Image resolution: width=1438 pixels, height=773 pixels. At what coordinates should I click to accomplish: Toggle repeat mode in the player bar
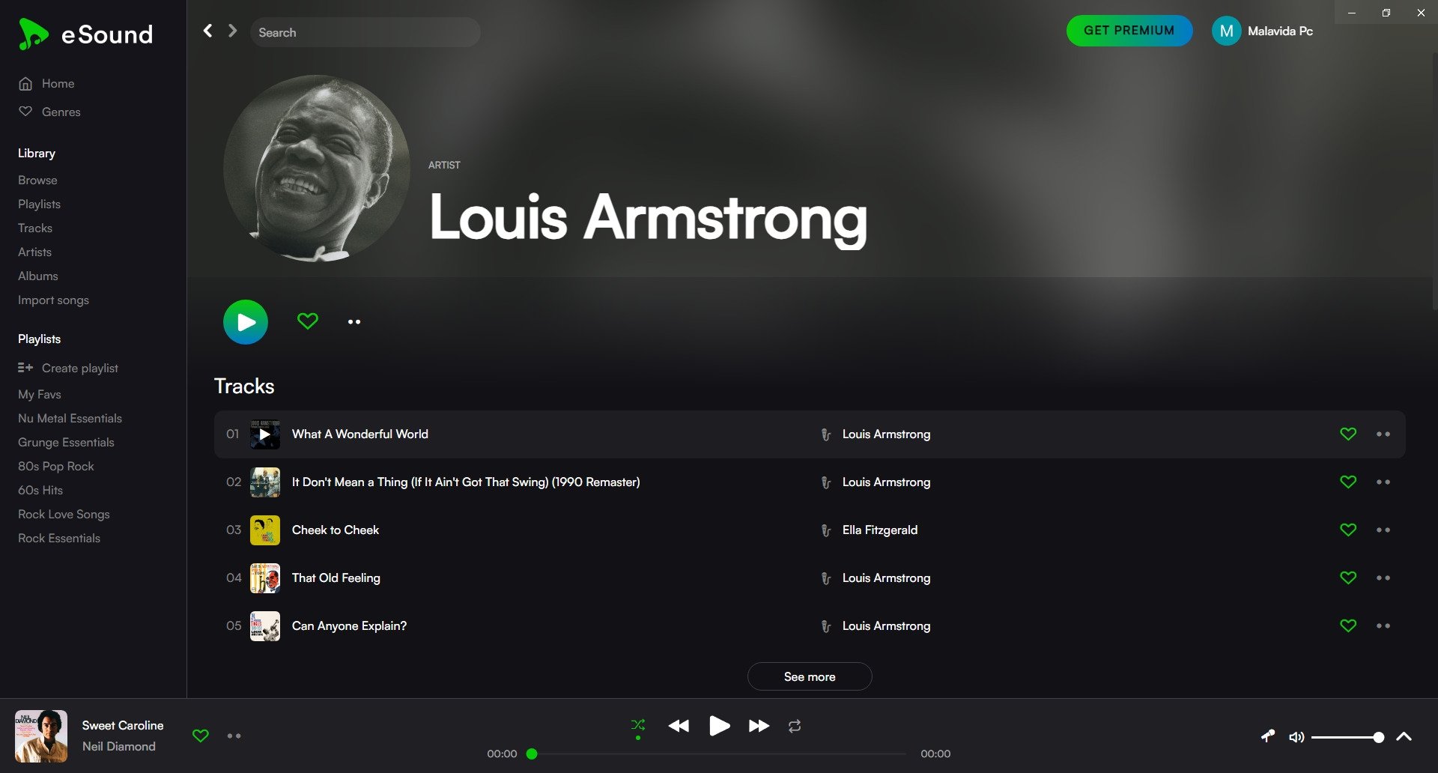point(795,726)
